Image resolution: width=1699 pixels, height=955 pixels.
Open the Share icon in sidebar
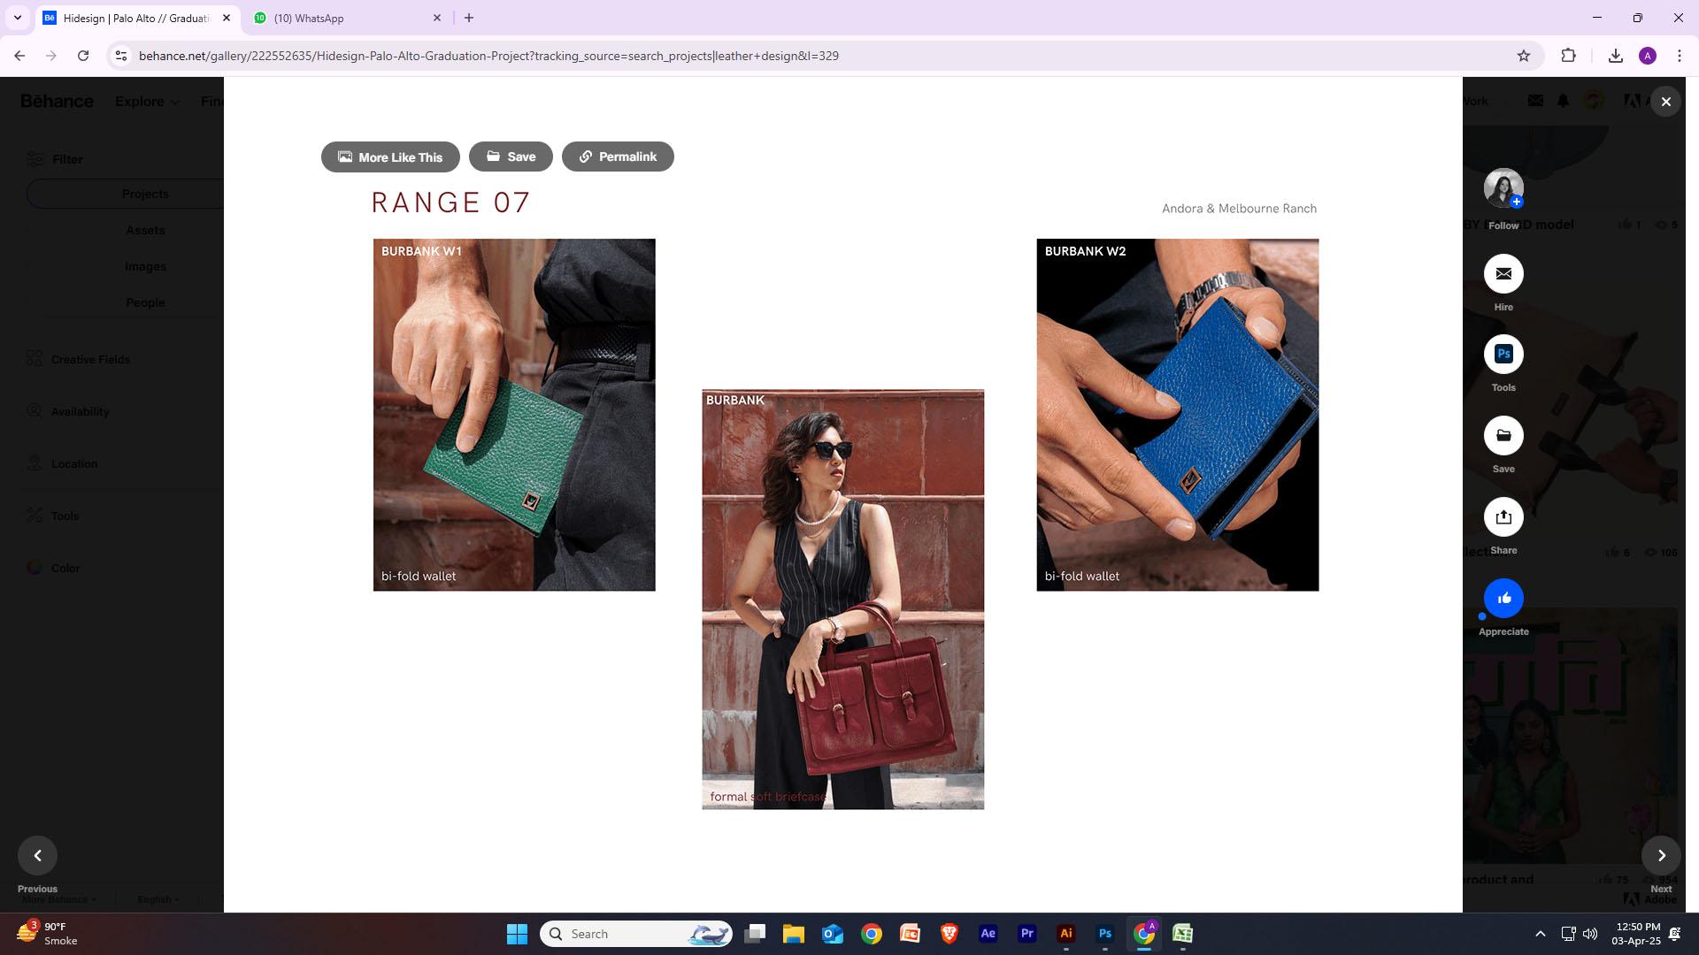[1503, 517]
